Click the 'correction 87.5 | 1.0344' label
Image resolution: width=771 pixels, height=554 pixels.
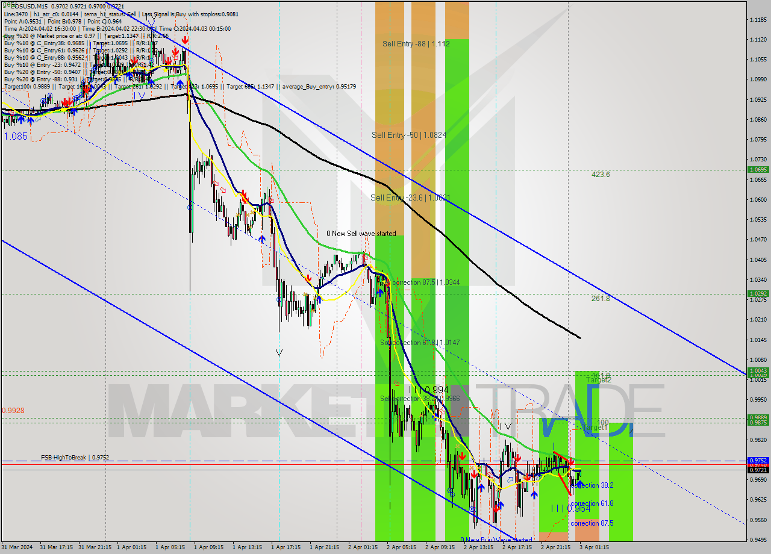pos(426,282)
